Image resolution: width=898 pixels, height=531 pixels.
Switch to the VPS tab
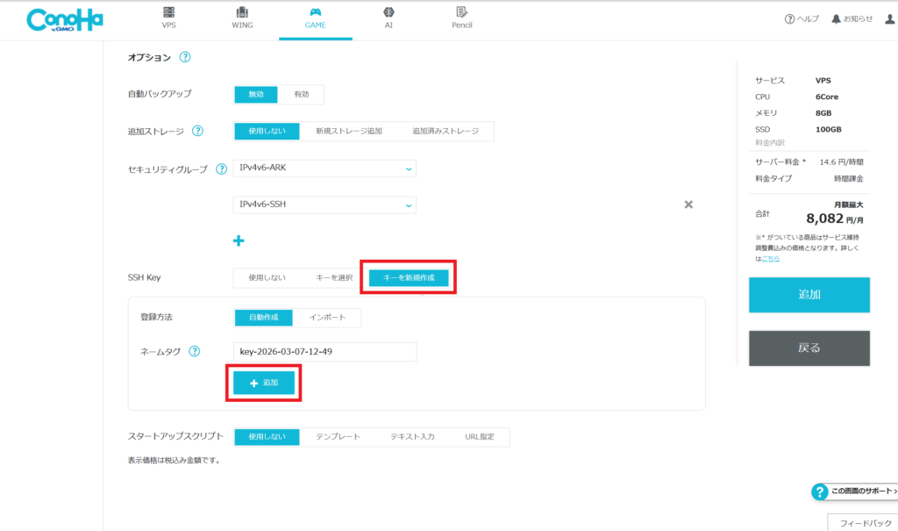coord(169,18)
